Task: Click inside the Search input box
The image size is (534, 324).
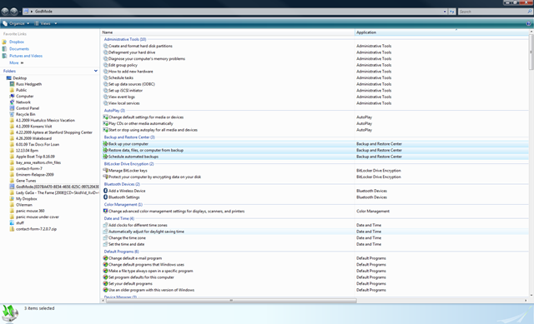Action: click(x=492, y=12)
